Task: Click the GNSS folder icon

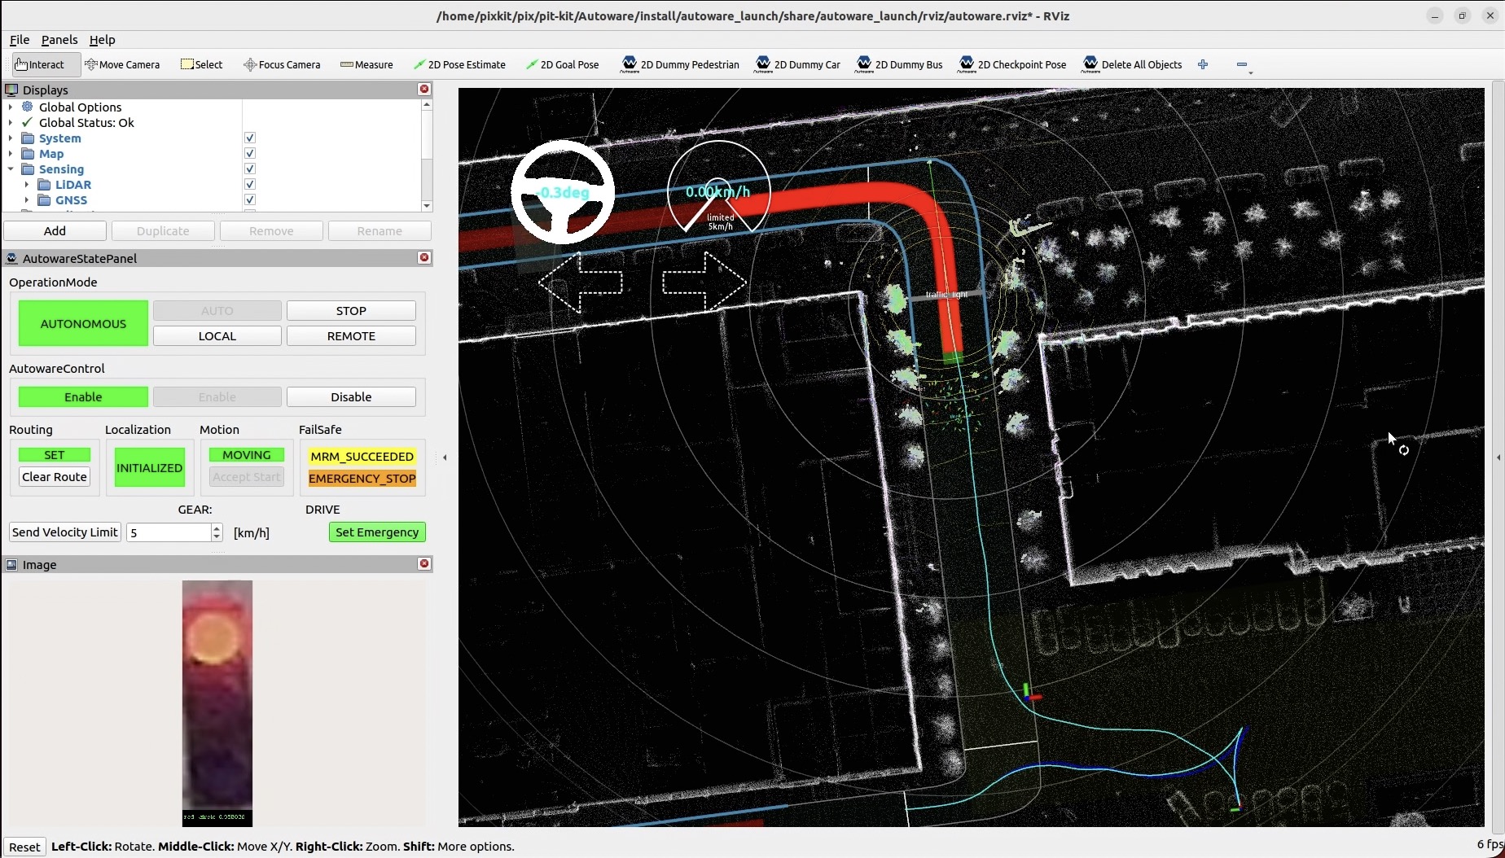Action: point(44,200)
